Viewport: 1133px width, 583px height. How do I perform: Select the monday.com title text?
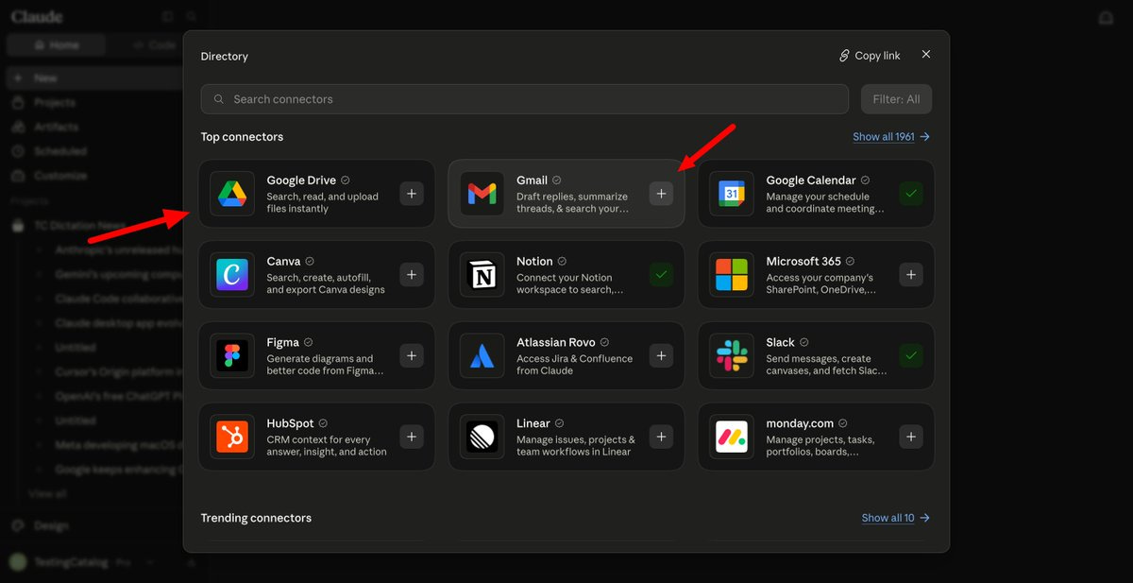pos(800,423)
